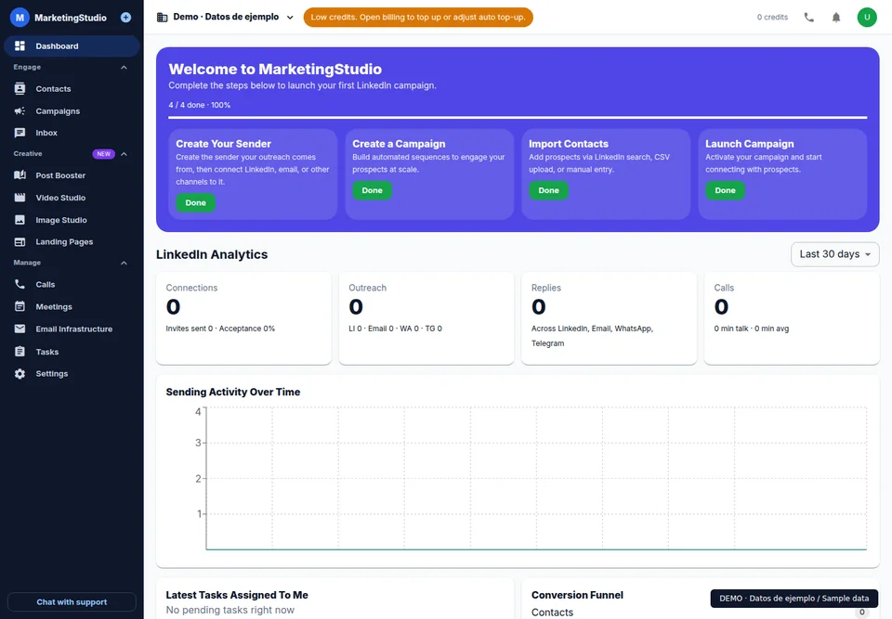Open the user avatar U menu

[867, 17]
